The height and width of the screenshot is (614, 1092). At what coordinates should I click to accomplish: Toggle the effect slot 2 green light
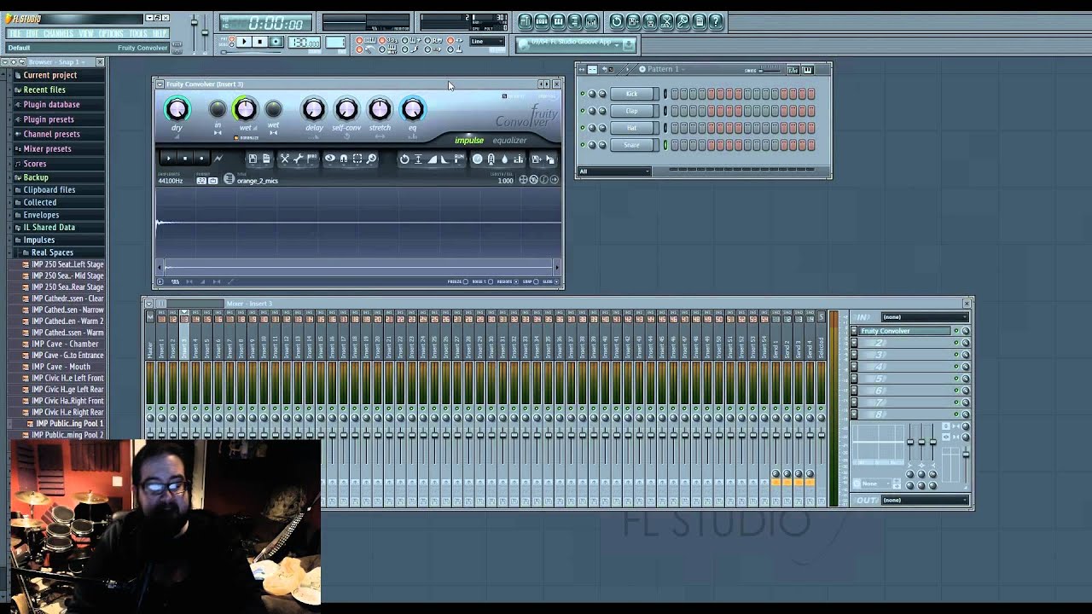coord(956,343)
